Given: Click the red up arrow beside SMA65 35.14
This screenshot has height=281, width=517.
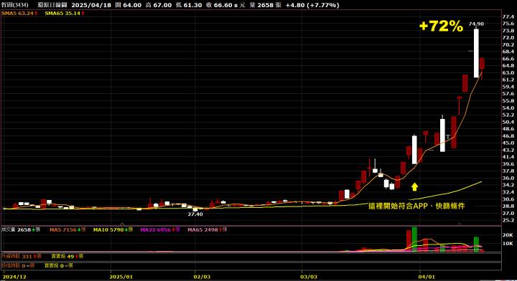Looking at the screenshot, I should pos(83,14).
